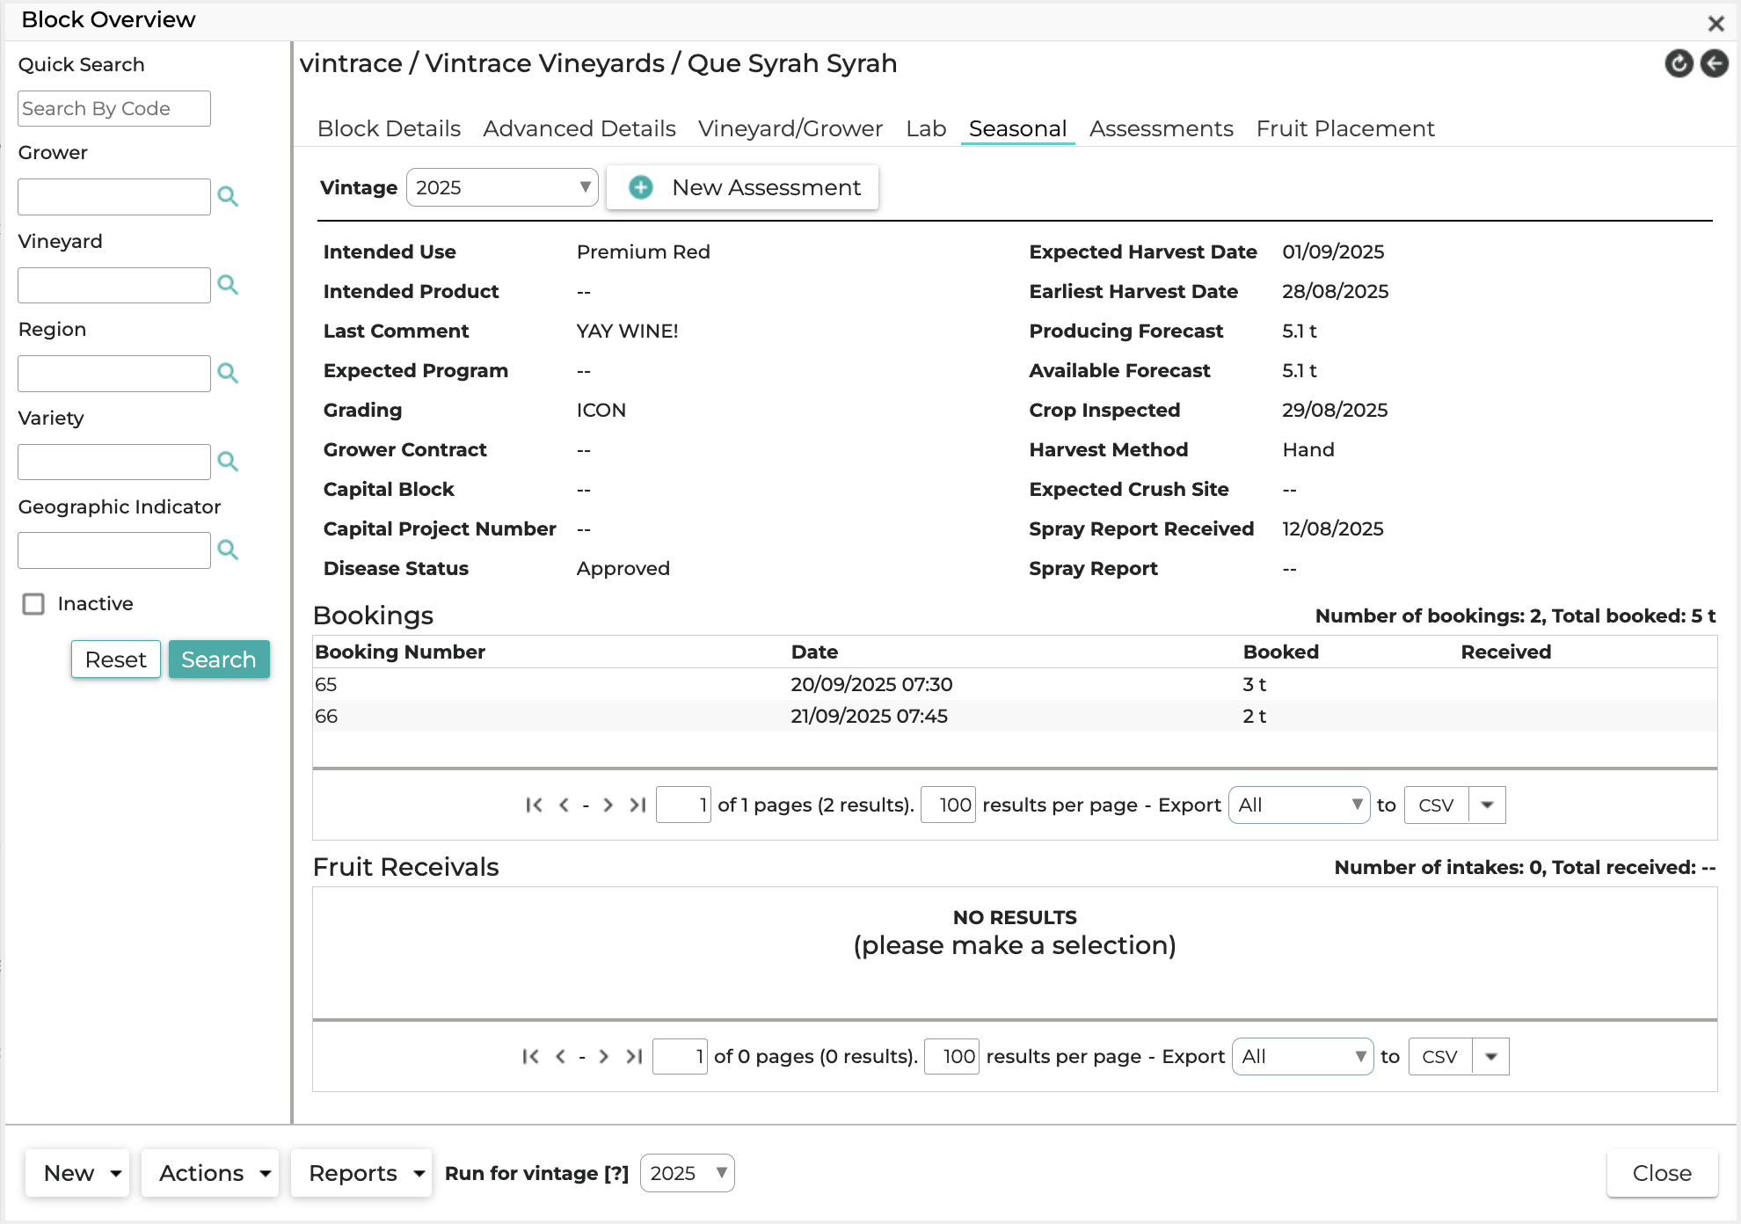Open the Actions menu button
The image size is (1741, 1224).
[x=210, y=1173]
